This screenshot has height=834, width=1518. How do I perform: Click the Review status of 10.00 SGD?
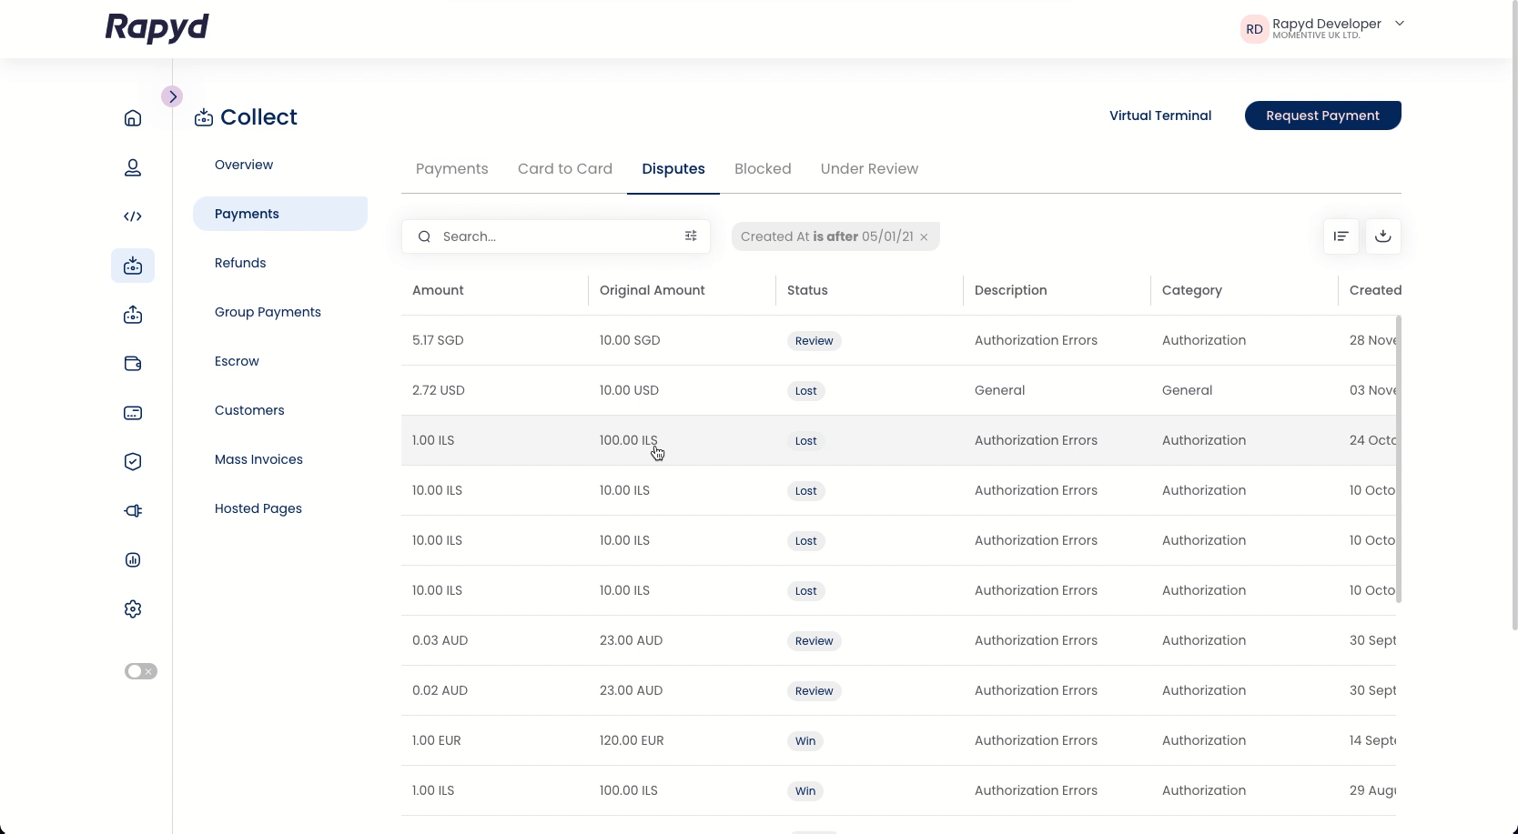coord(814,341)
